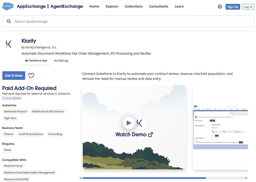Click the carousel horizontal scrollbar
The height and width of the screenshot is (182, 256).
(144, 178)
